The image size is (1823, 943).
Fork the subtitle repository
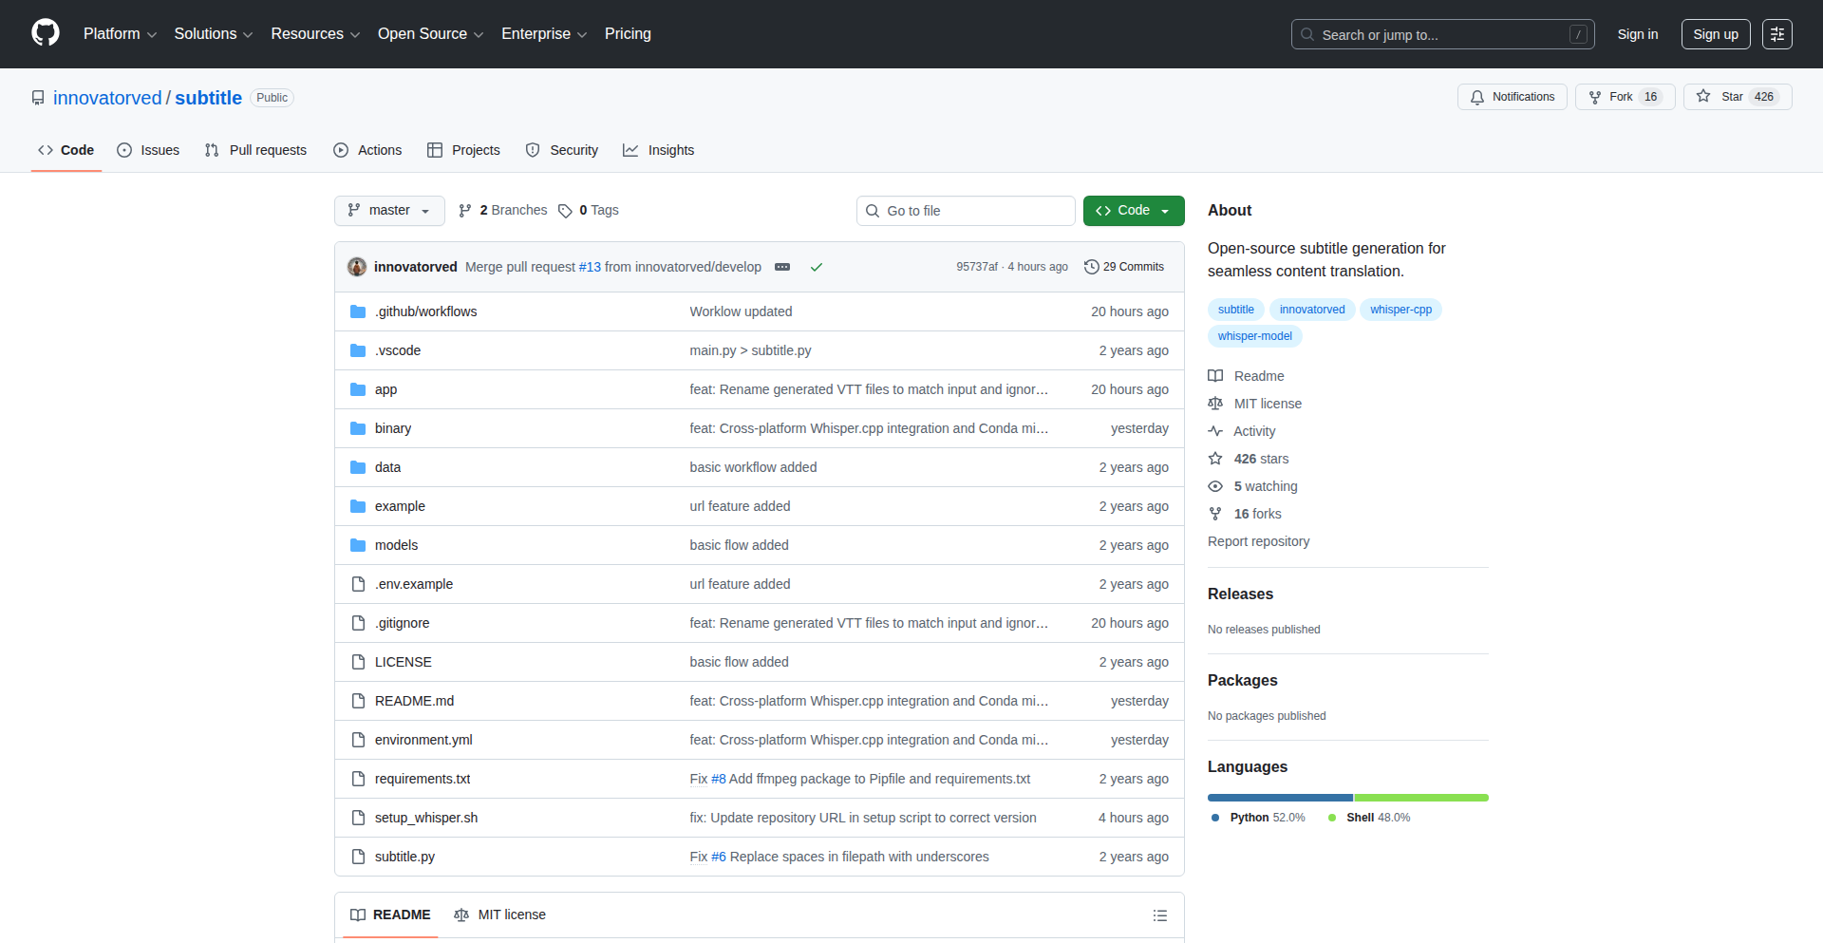coord(1624,97)
